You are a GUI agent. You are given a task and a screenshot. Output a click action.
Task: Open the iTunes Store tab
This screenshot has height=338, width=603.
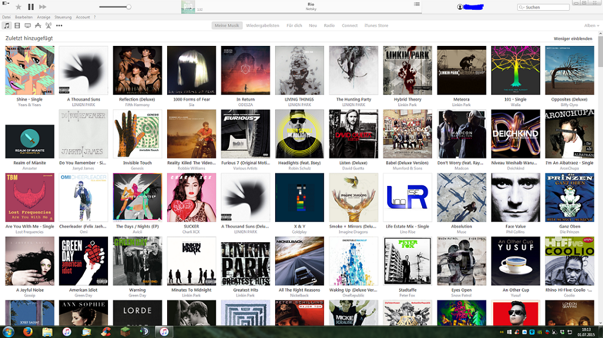[x=376, y=25]
